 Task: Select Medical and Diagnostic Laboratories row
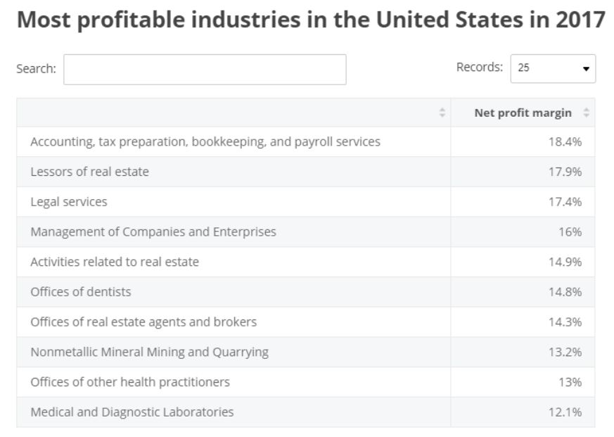132,412
